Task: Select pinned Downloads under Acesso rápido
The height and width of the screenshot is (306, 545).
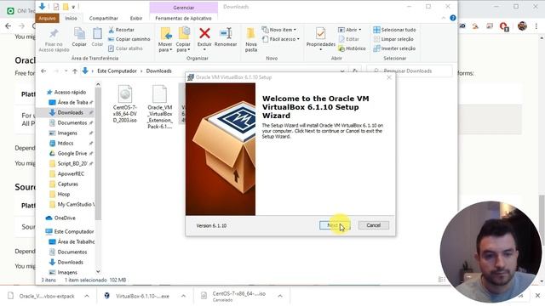Action: pos(71,113)
